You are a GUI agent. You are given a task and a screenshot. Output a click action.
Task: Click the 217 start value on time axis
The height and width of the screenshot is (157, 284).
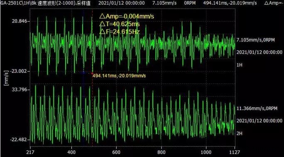[x=30, y=152]
